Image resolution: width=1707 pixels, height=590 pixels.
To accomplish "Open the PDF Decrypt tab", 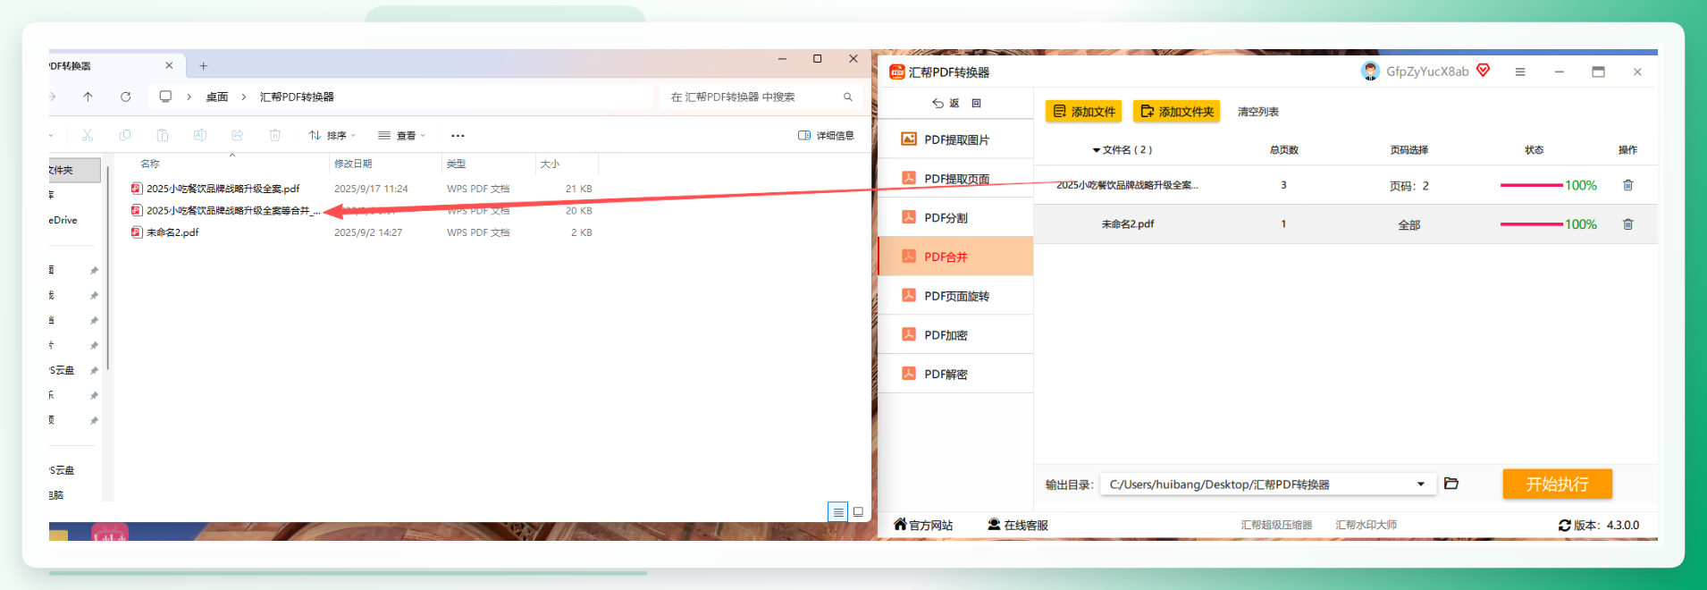I will point(955,374).
